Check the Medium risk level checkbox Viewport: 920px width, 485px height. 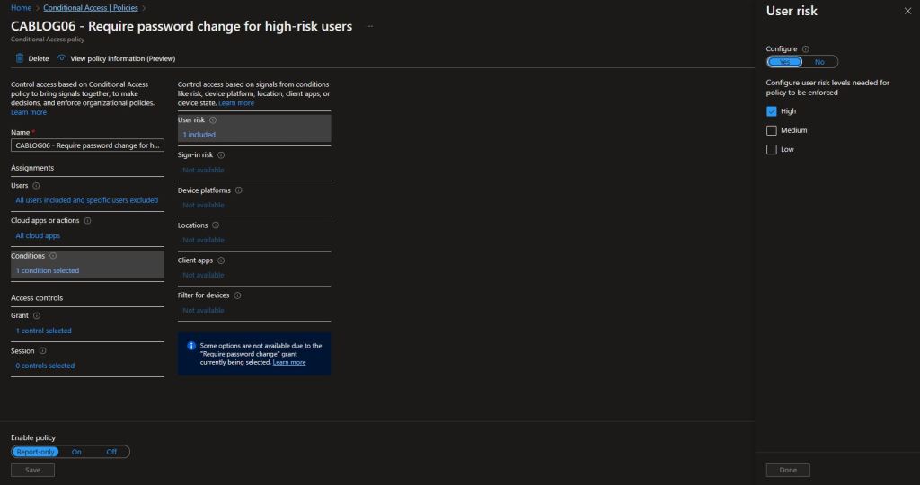[x=772, y=130]
